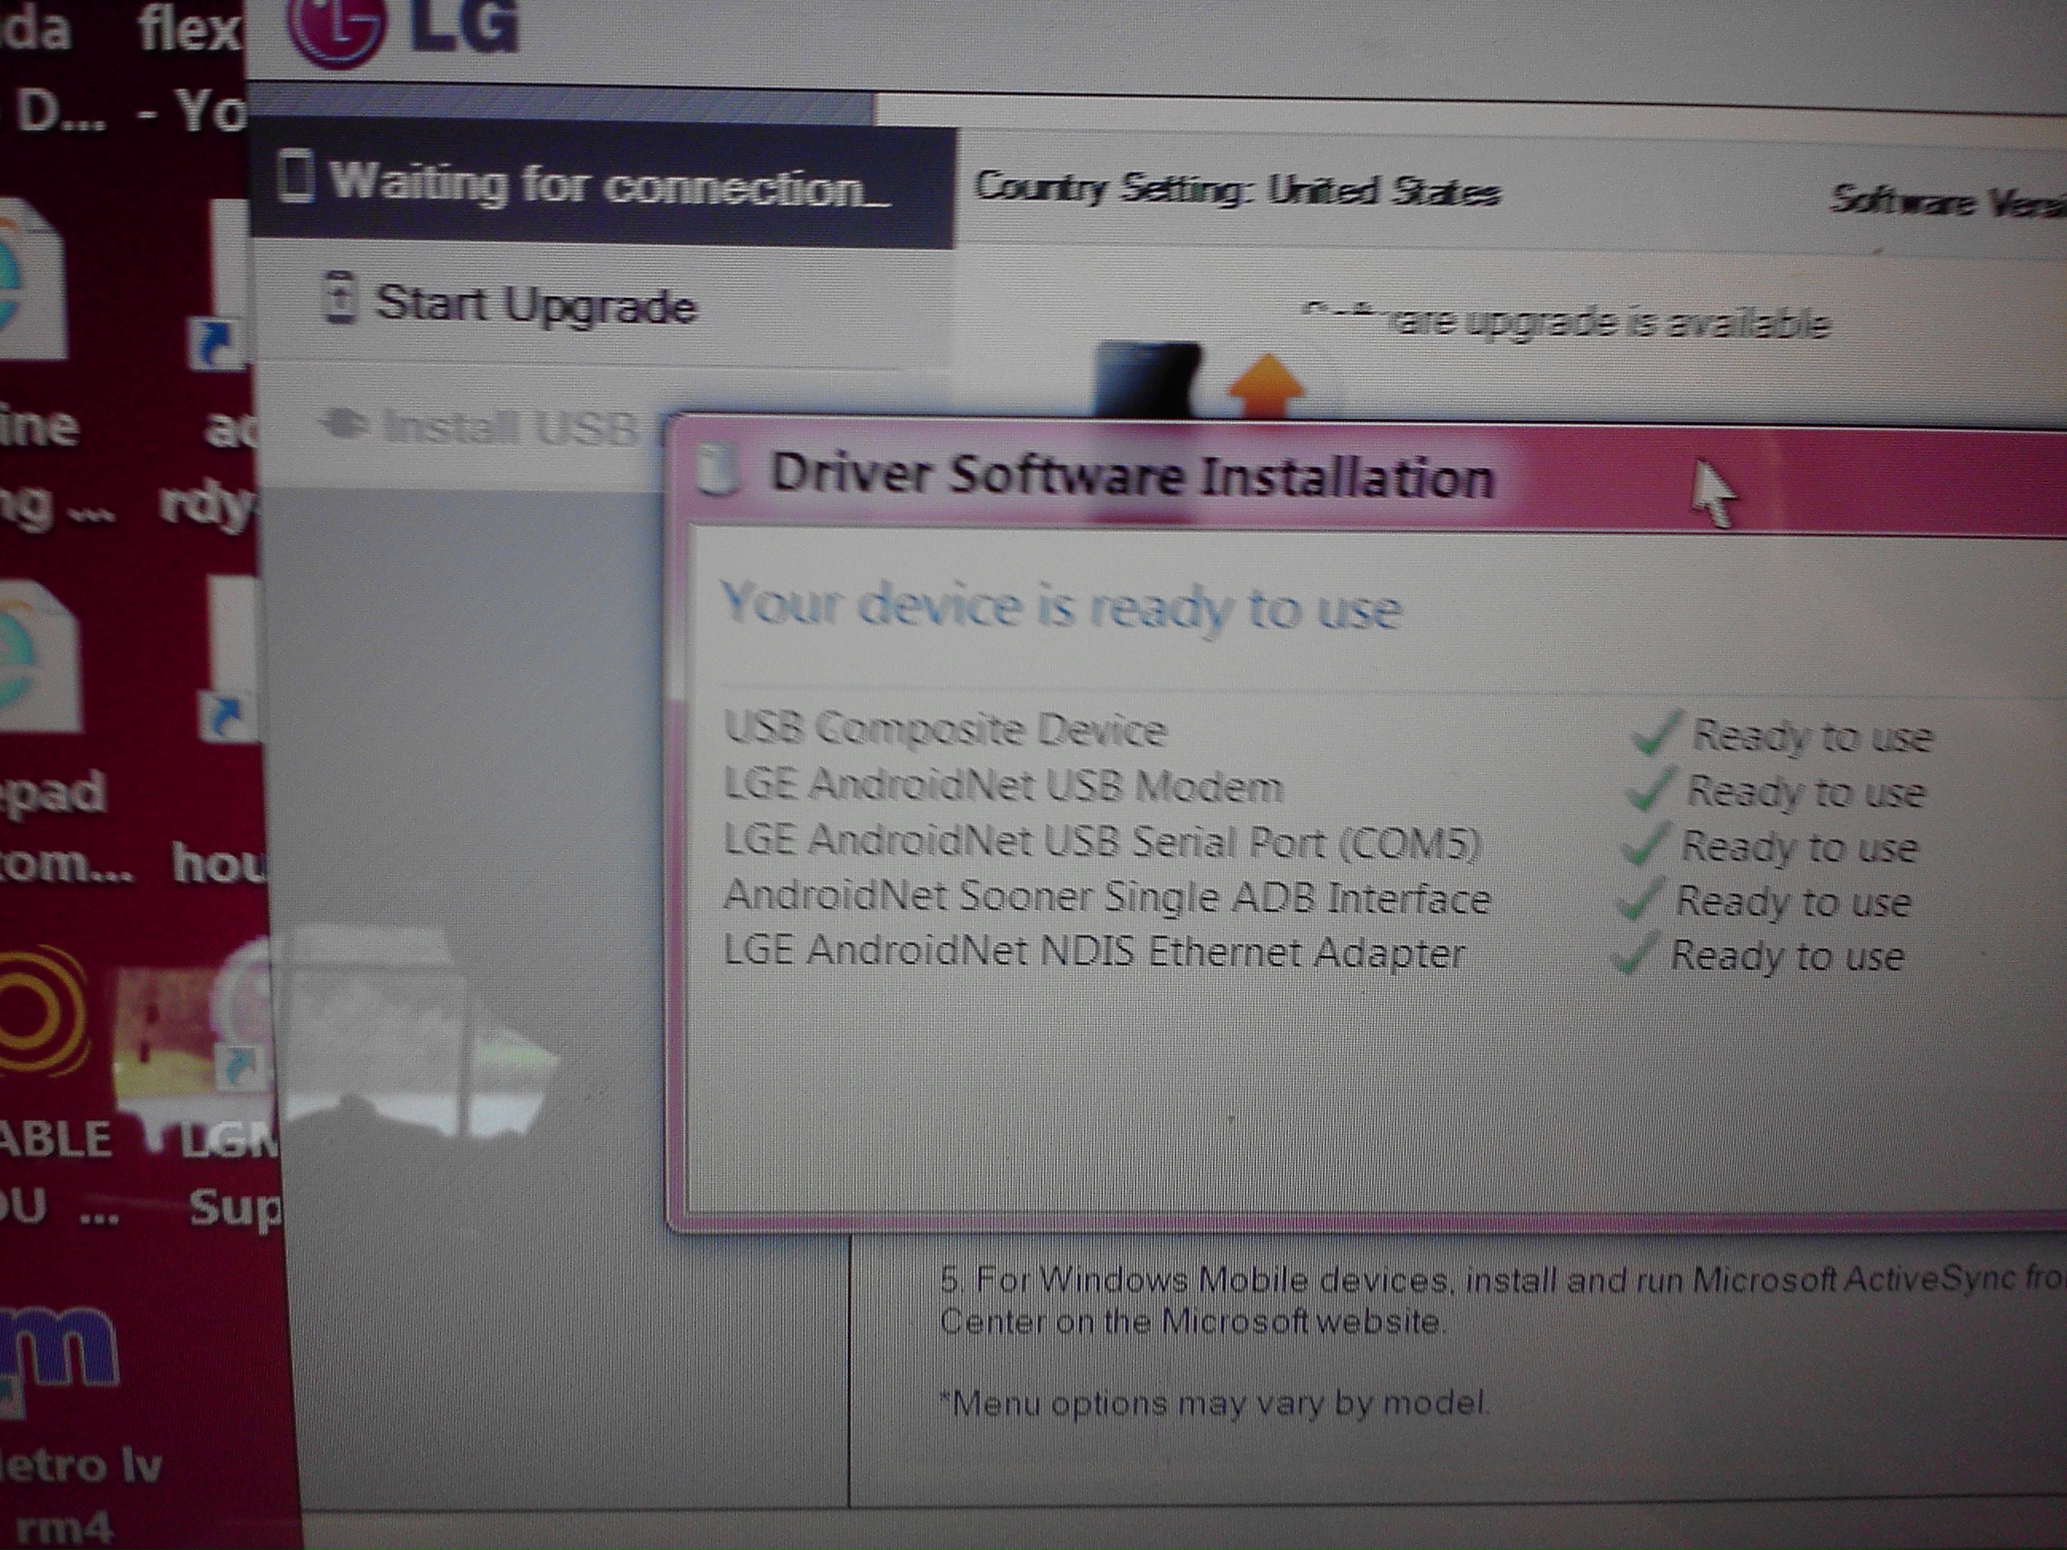Click USB plug icon beside Install USB
2067x1550 pixels.
point(344,425)
